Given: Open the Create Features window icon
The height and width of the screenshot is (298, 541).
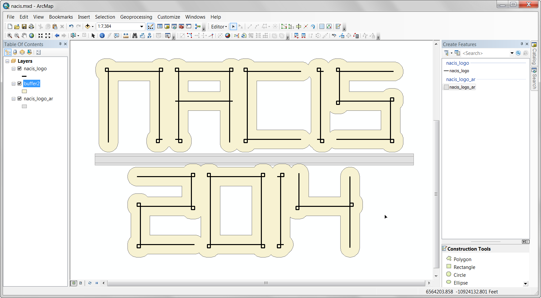Looking at the screenshot, I should (x=338, y=26).
